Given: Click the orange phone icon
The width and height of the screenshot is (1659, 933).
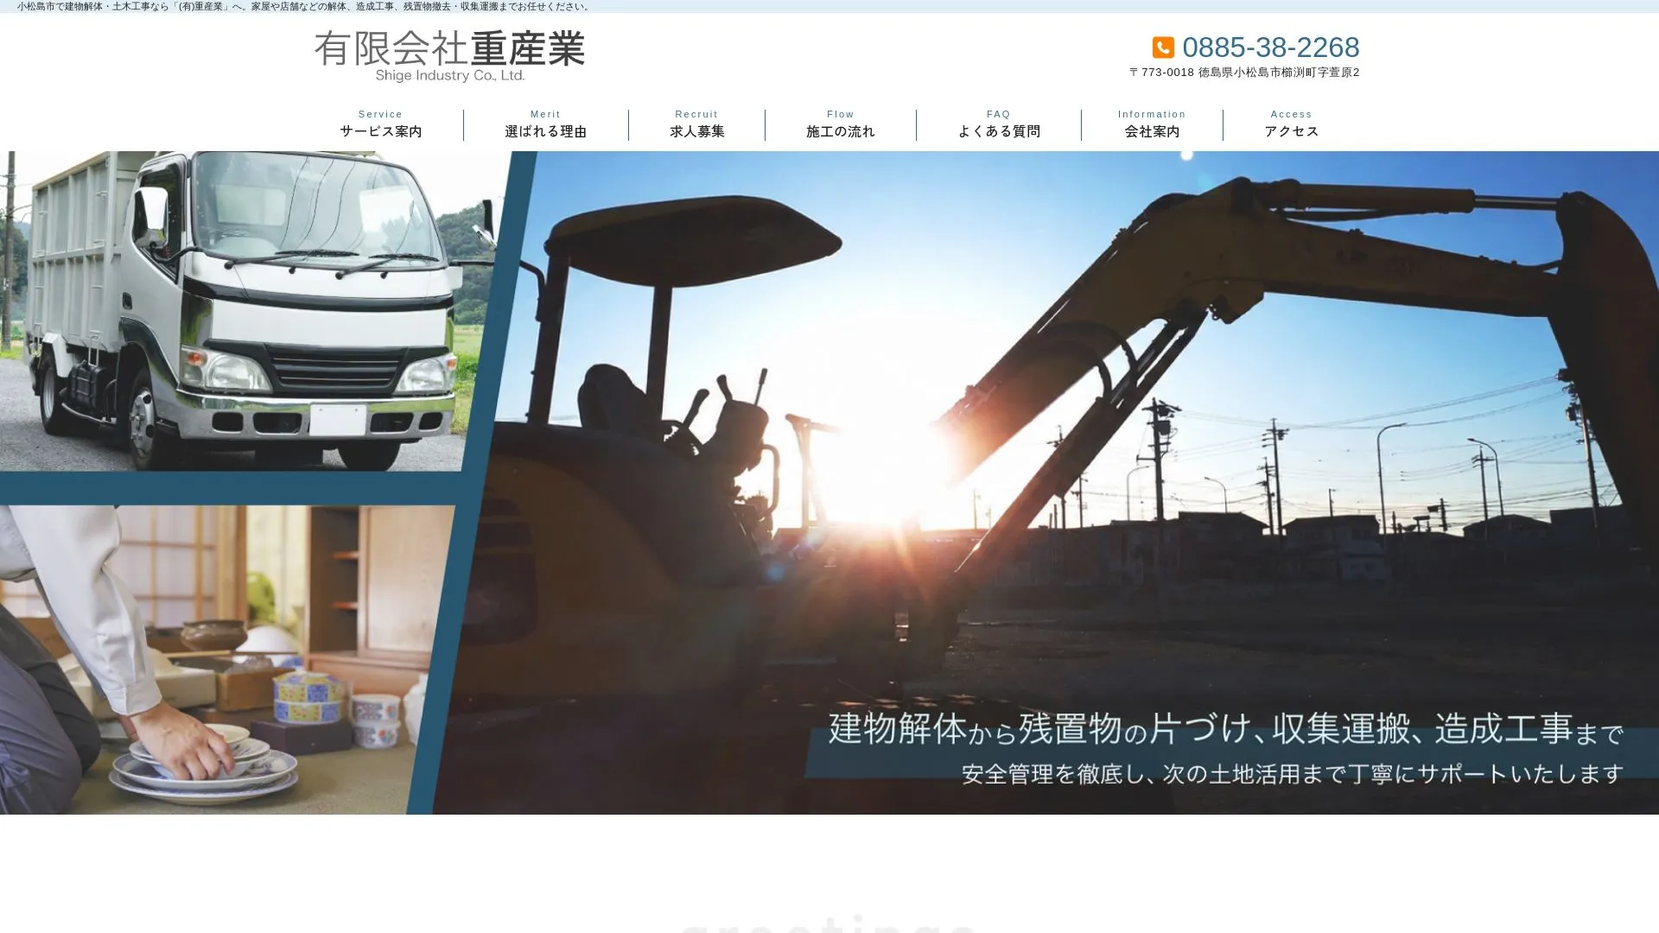Looking at the screenshot, I should pos(1163,48).
